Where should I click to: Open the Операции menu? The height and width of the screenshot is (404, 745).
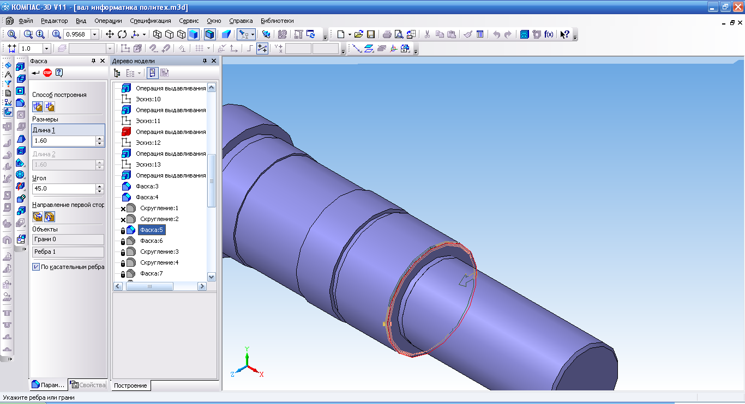click(108, 21)
